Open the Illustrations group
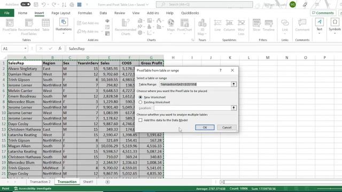Image resolution: width=342 pixels, height=192 pixels. pos(64,26)
